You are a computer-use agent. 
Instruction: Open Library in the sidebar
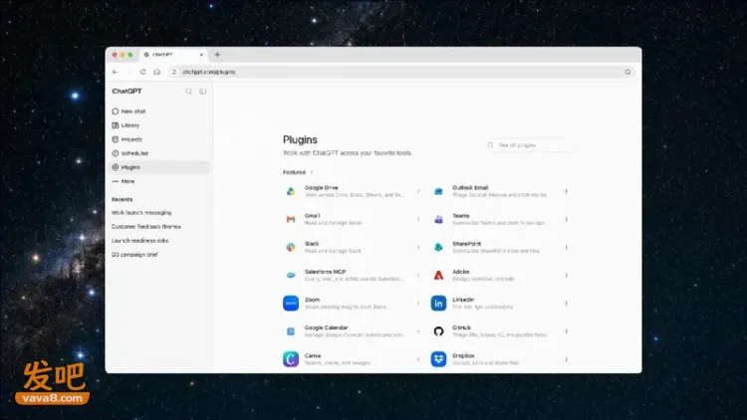click(159, 125)
